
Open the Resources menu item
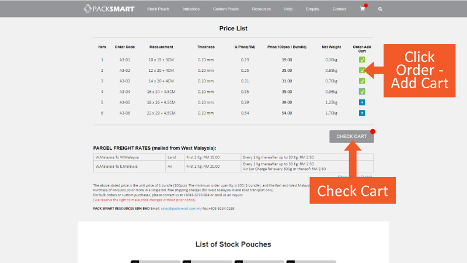(x=261, y=9)
